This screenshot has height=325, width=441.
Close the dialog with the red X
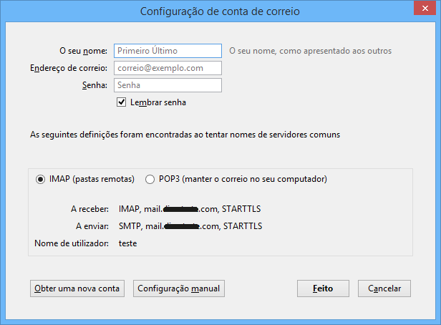coord(423,10)
